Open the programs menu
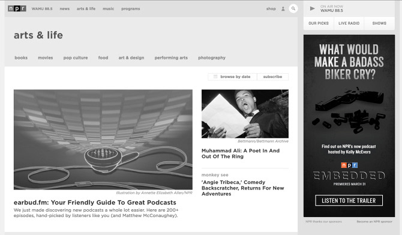 pos(130,9)
